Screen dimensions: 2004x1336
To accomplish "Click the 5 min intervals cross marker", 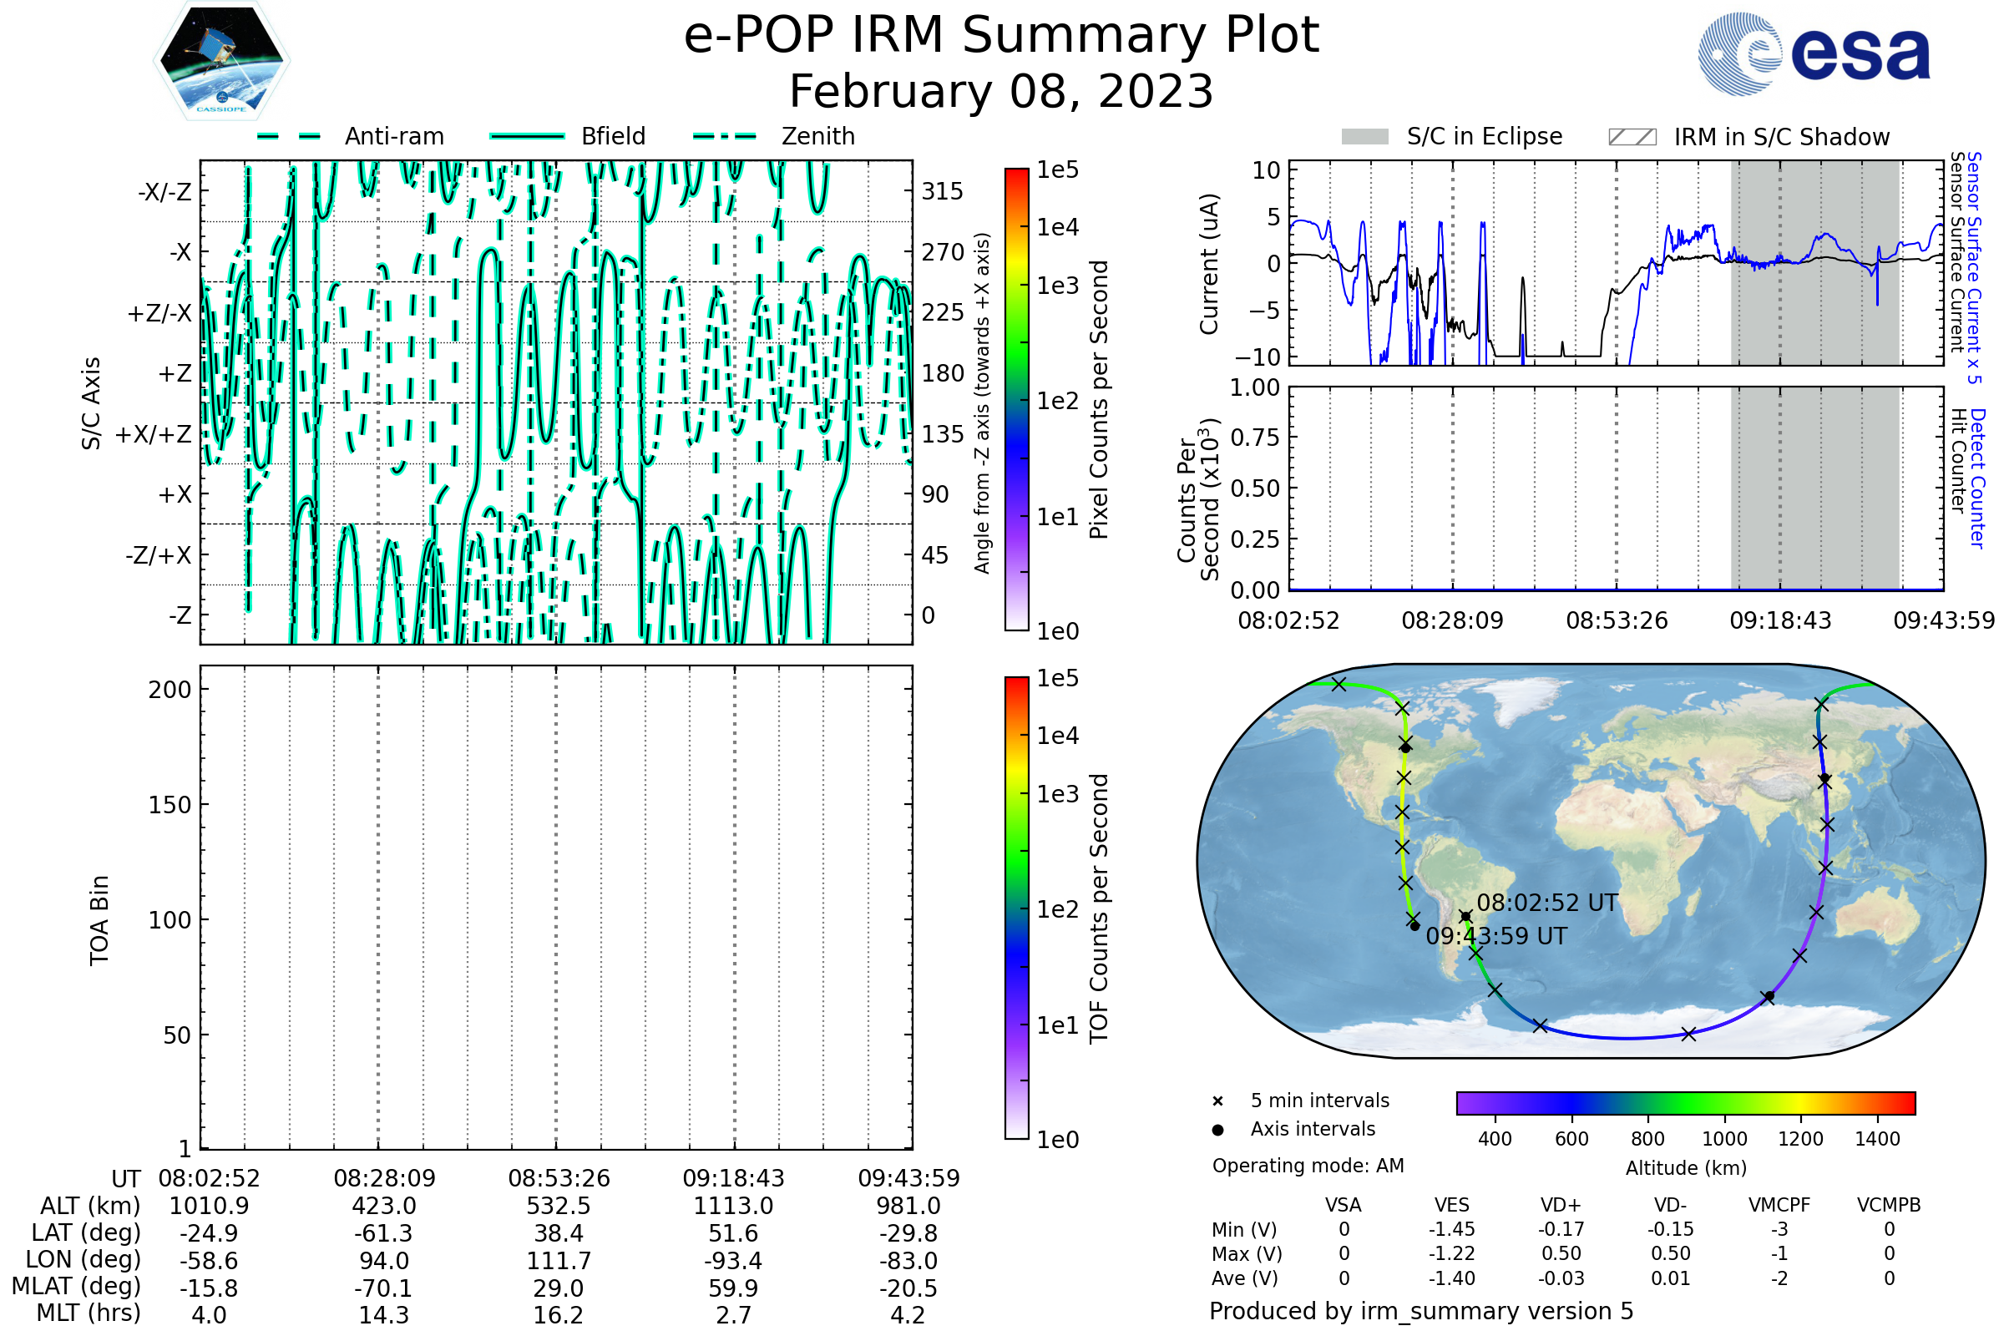I will [1217, 1101].
